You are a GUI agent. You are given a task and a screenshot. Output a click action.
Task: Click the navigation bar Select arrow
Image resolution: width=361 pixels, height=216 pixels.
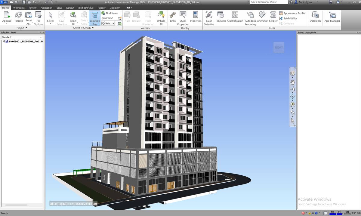click(292, 121)
